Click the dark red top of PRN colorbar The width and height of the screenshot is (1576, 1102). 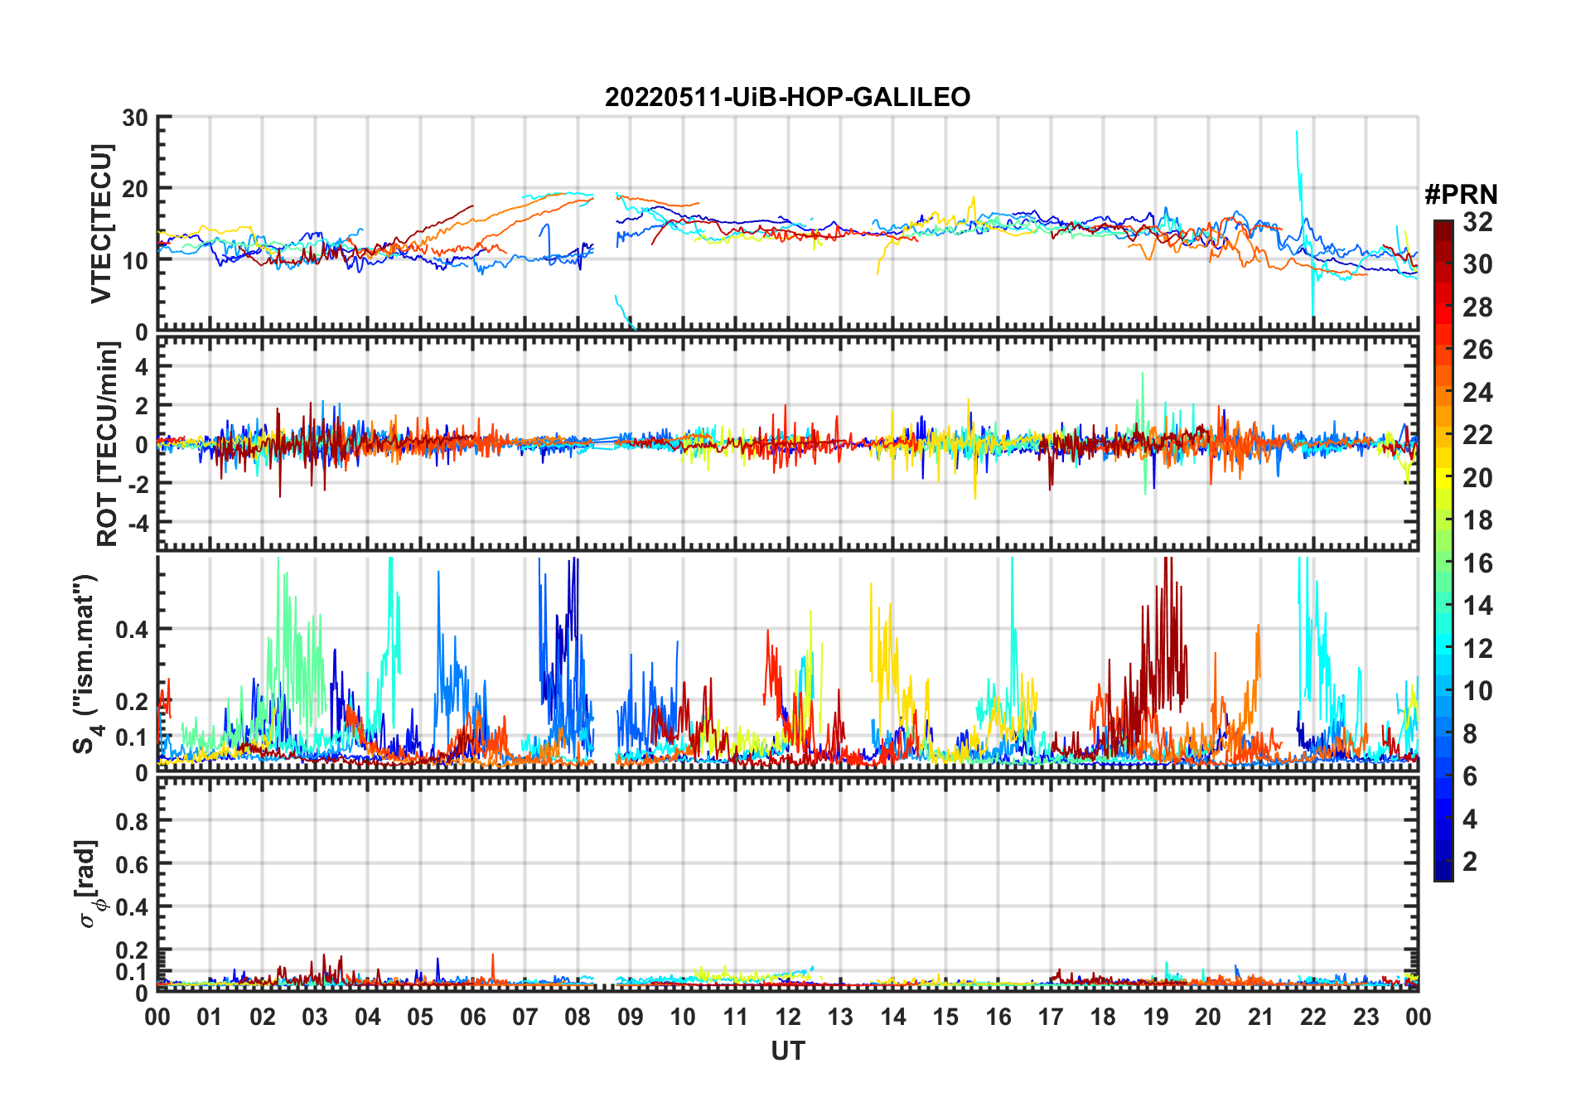pos(1443,226)
